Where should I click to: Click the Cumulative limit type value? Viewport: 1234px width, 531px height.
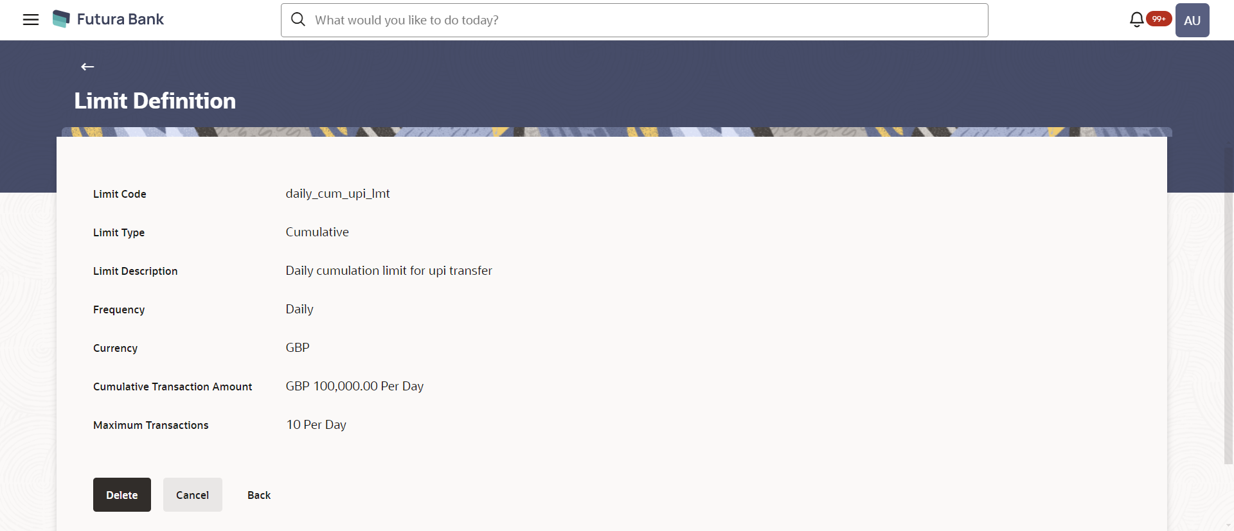point(317,232)
